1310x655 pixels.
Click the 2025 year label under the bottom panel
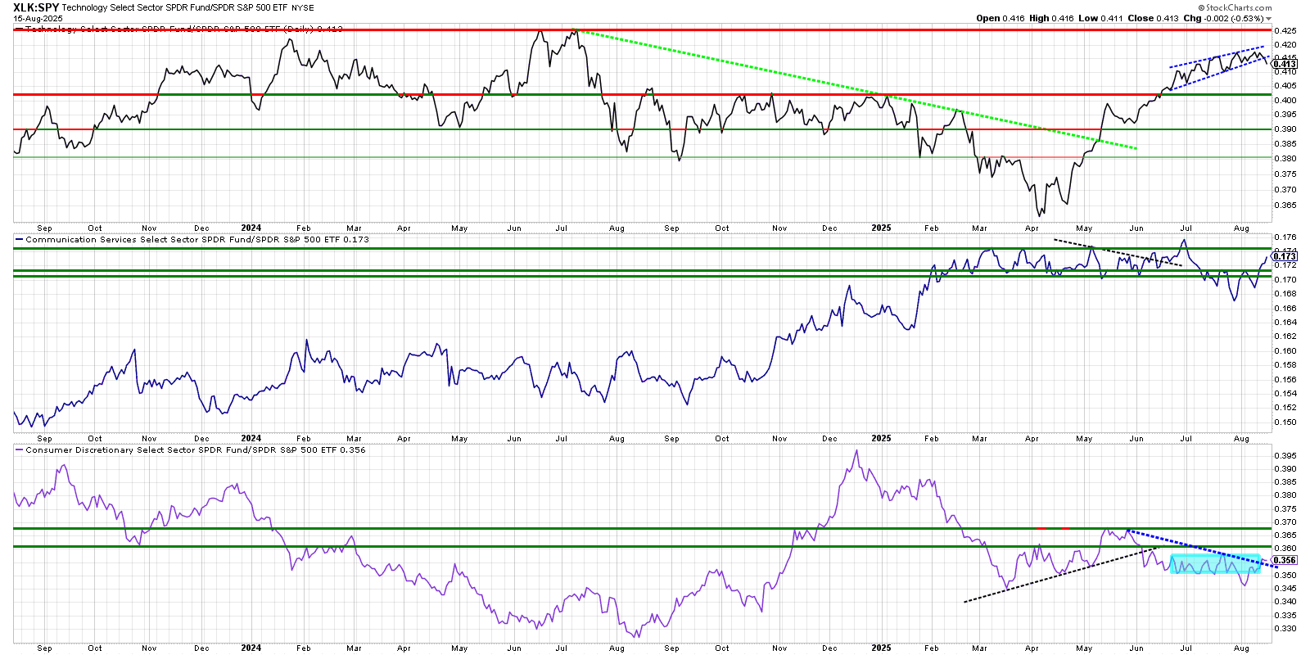[881, 648]
